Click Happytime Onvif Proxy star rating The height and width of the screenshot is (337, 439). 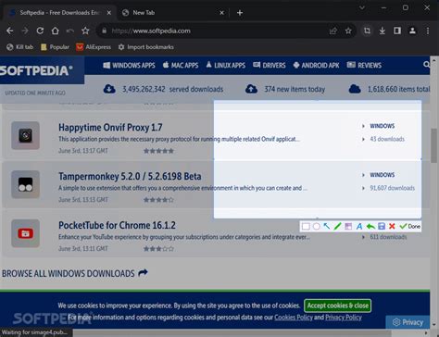158,151
